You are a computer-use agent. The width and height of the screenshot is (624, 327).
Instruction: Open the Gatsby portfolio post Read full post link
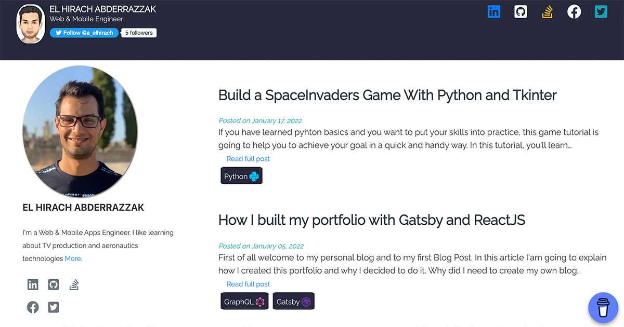[x=248, y=284]
